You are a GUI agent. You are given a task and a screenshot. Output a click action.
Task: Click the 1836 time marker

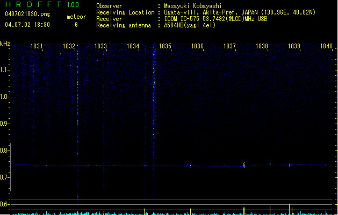click(197, 46)
